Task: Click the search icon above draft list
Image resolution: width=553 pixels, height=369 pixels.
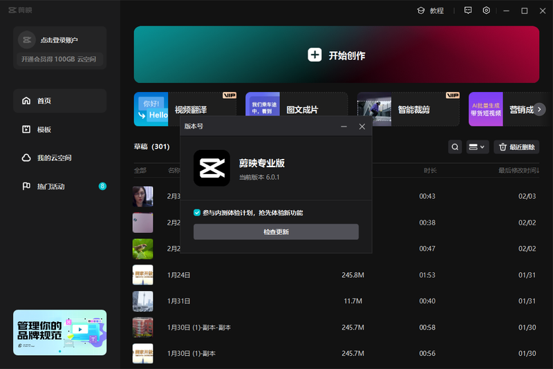Action: (x=455, y=146)
